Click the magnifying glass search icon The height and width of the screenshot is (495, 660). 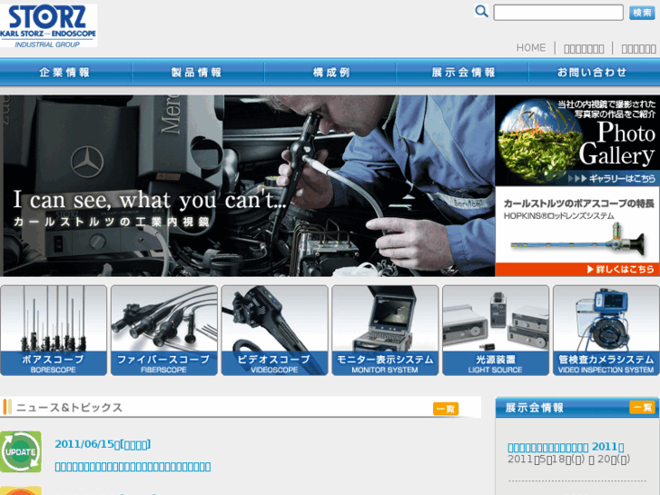[481, 12]
